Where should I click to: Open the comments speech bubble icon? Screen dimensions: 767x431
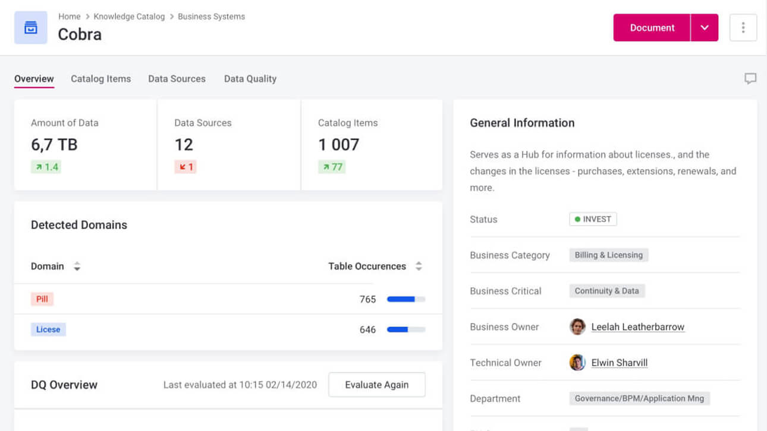750,78
